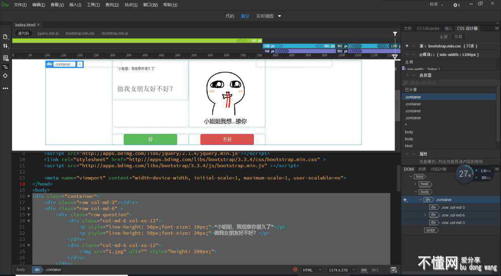Viewport: 501px width, 276px height.
Task: Add a CSS source with the plus icon
Action: click(x=407, y=46)
